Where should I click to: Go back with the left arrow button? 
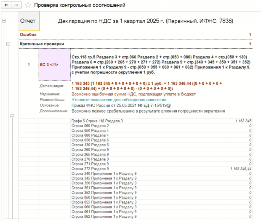[6, 5]
